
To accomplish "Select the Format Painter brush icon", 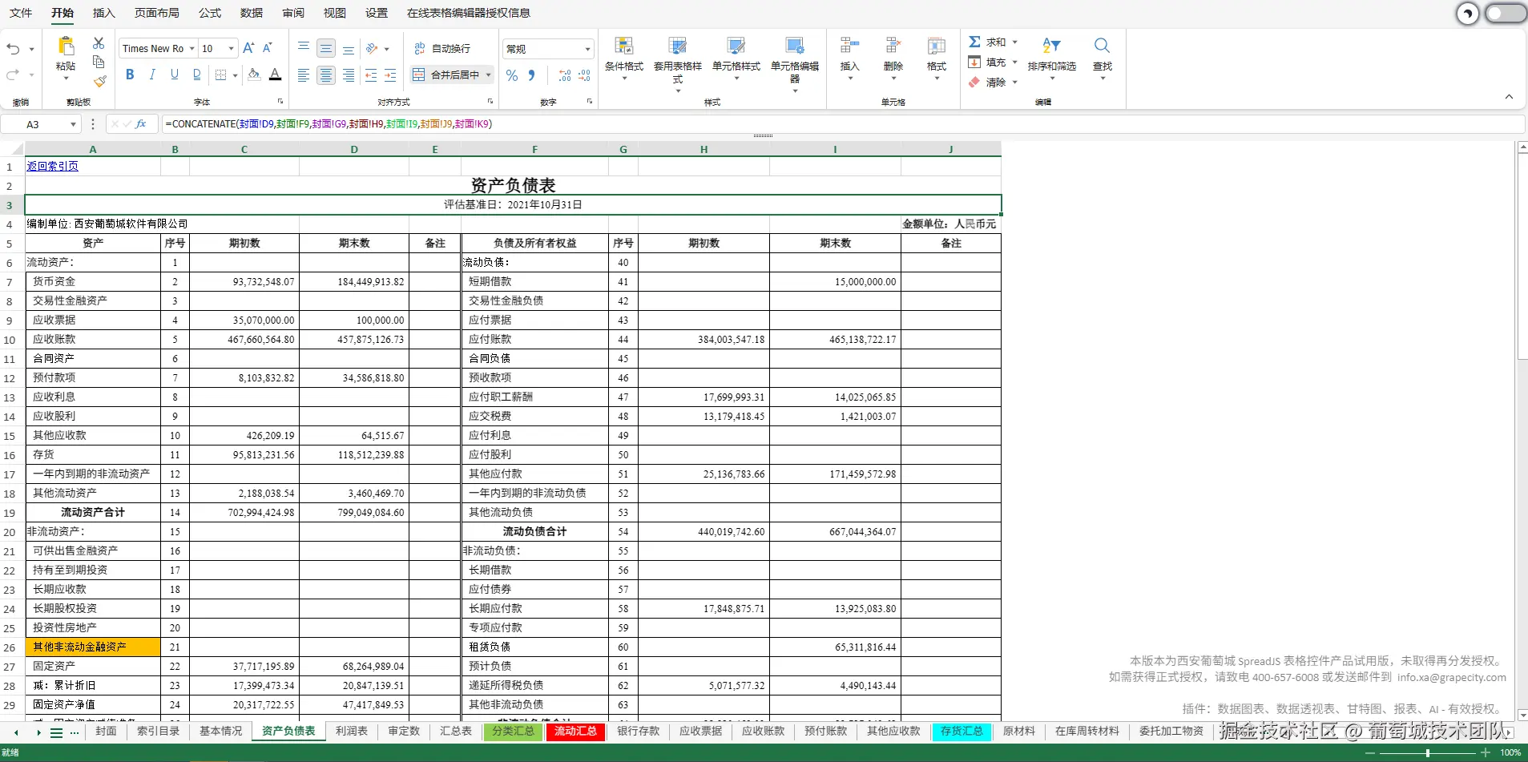I will (99, 81).
